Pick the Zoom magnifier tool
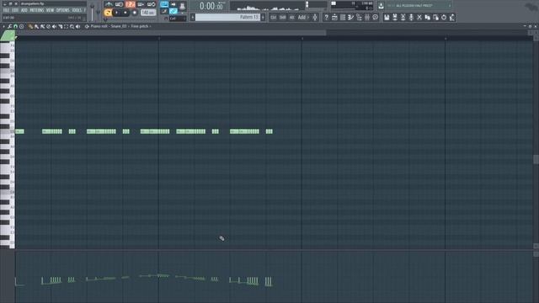 (72, 26)
